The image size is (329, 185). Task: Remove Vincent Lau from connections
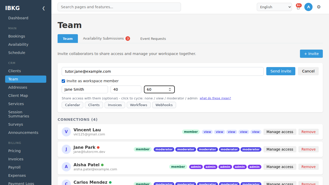point(308,132)
